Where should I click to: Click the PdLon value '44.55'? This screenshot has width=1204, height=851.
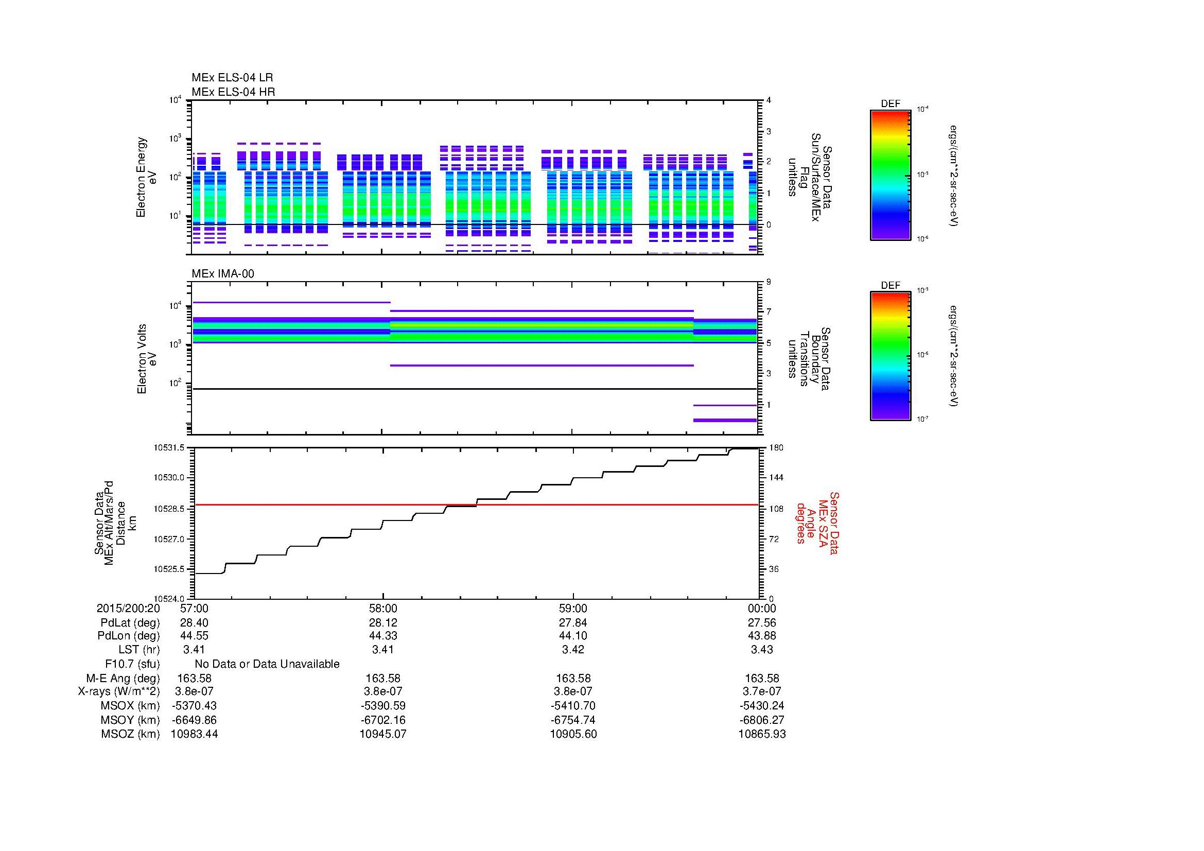[194, 636]
